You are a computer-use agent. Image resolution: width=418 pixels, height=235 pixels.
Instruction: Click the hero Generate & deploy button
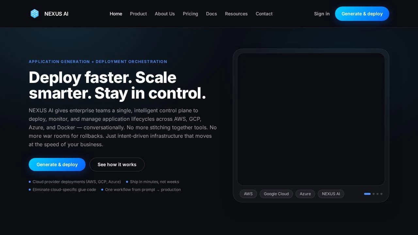point(57,164)
